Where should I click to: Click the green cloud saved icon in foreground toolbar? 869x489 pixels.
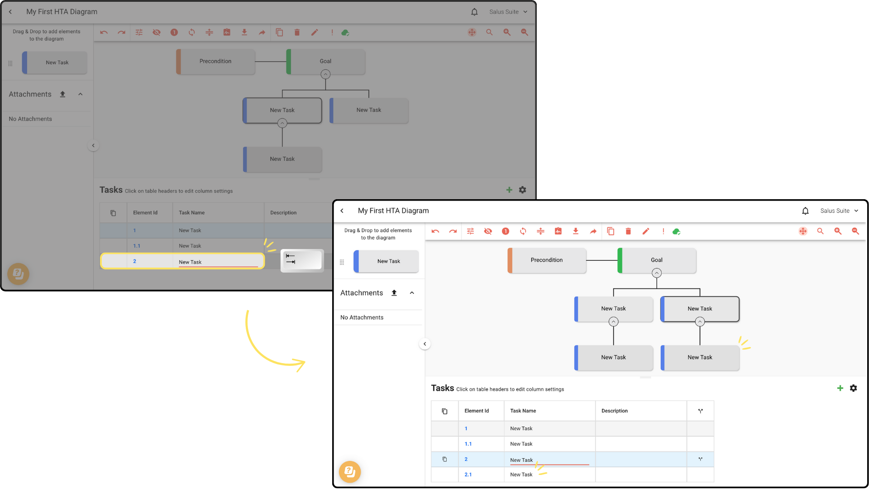pos(676,231)
